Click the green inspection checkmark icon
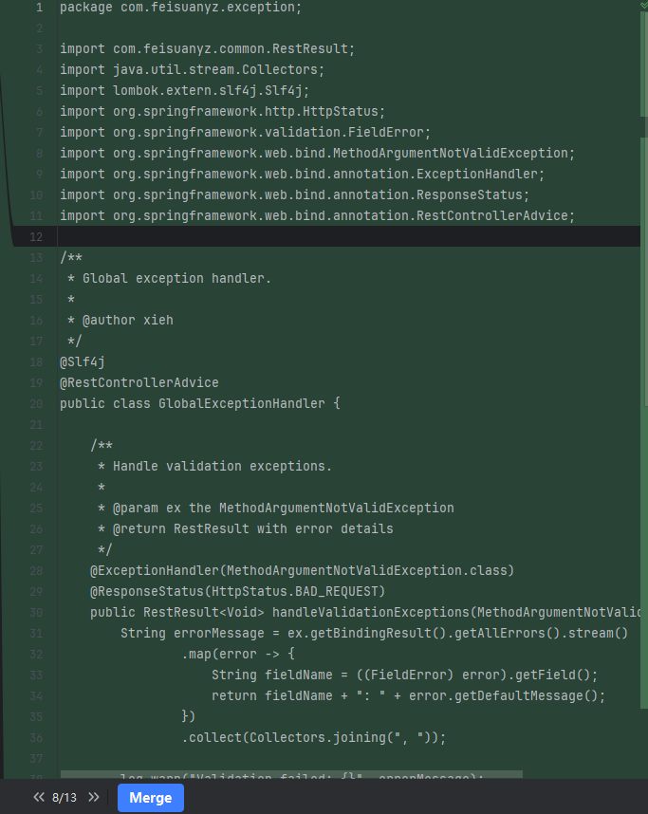The image size is (648, 814). pyautogui.click(x=643, y=7)
